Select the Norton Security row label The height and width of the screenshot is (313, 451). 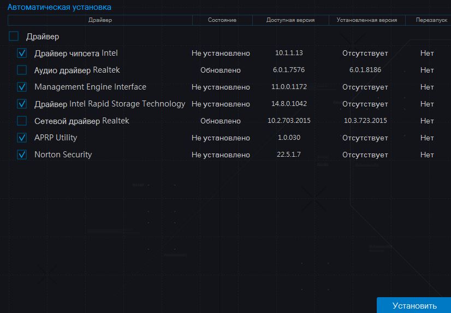63,155
